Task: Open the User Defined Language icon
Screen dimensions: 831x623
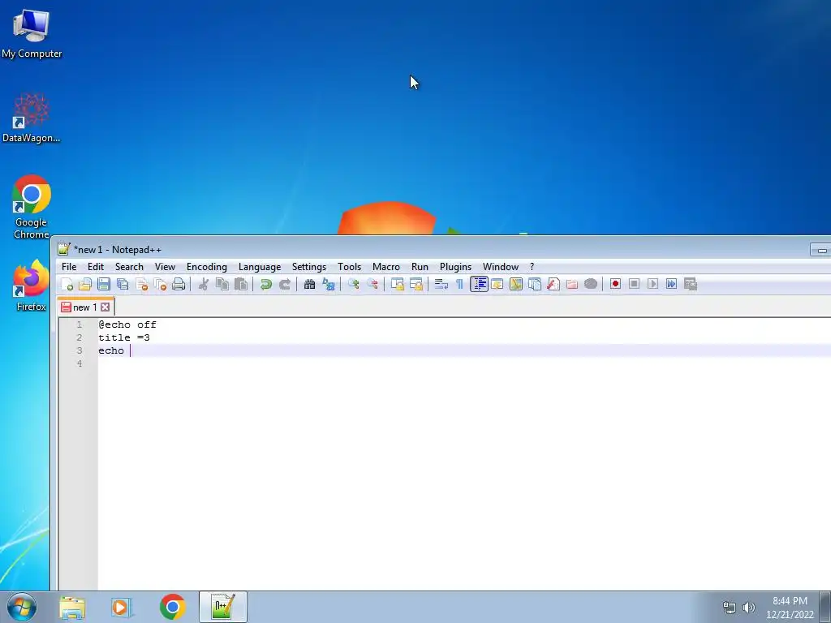Action: [497, 285]
